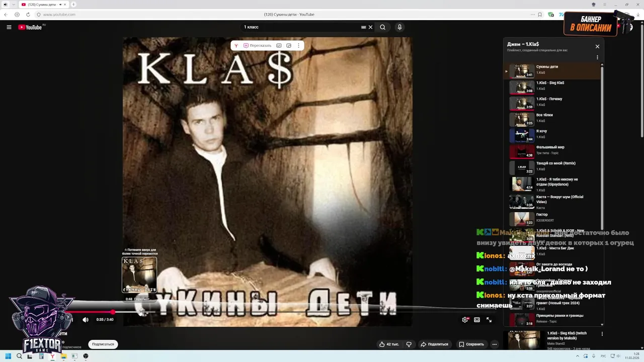
Task: Open Yandex Browser from the taskbar
Action: pyautogui.click(x=52, y=356)
